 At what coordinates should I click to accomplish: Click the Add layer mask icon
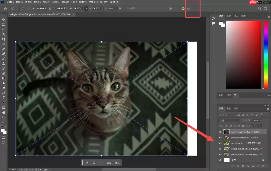click(x=243, y=166)
